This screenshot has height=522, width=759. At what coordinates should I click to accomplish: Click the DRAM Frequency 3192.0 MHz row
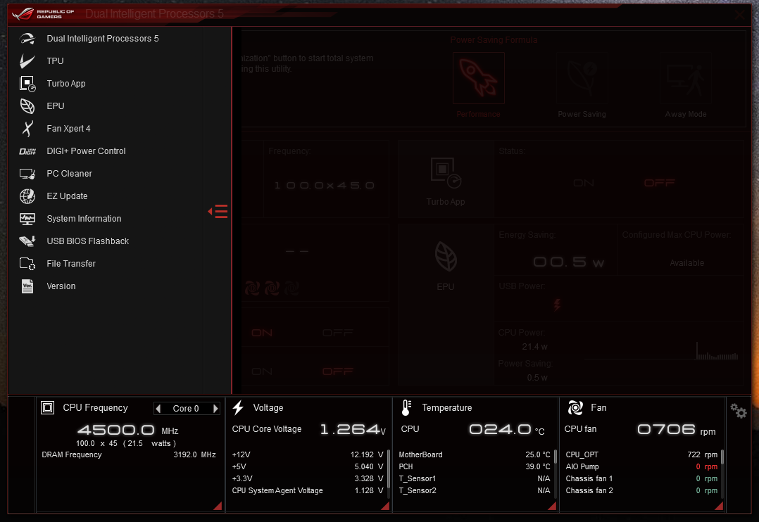(129, 454)
